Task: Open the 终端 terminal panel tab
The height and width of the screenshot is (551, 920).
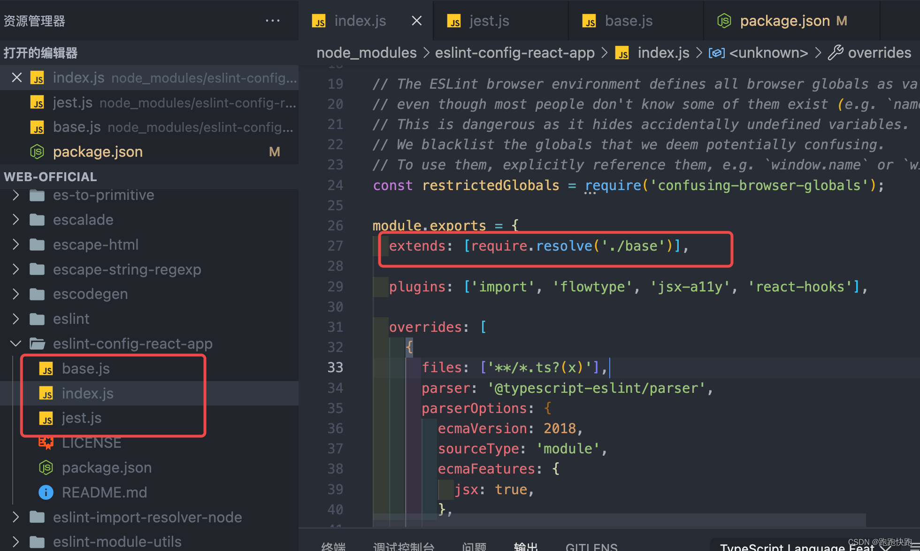Action: point(333,546)
